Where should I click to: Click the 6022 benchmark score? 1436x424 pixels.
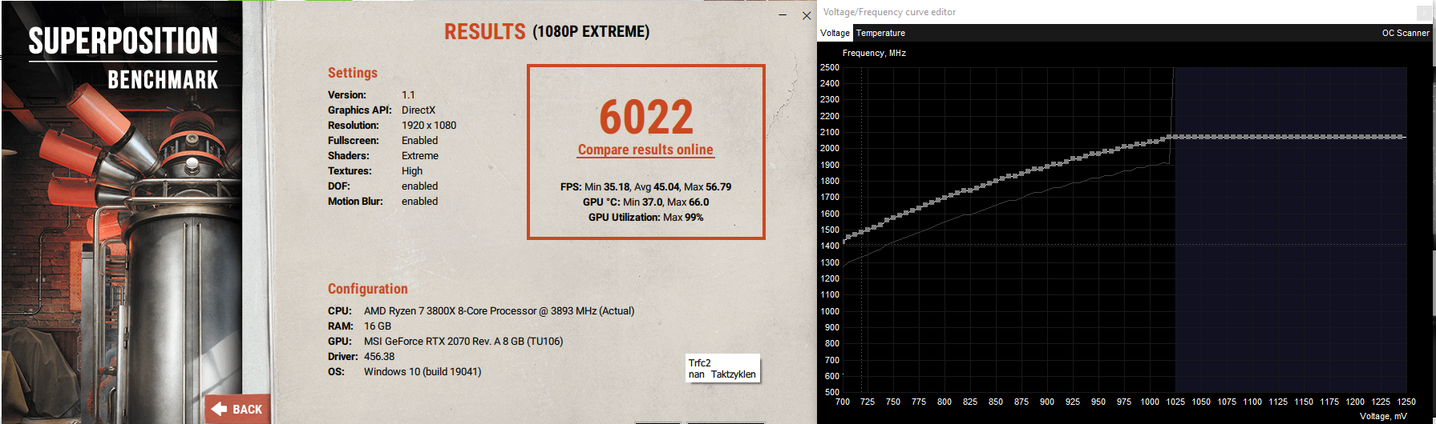pos(646,118)
